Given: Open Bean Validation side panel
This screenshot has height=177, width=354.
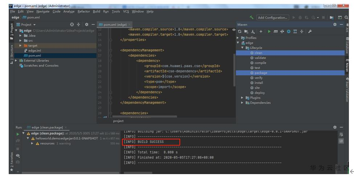Looking at the screenshot, I should pyautogui.click(x=347, y=90).
